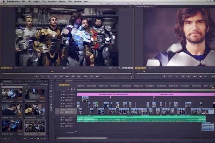
Task: Add a marker in the Source monitor
Action: pos(37,76)
